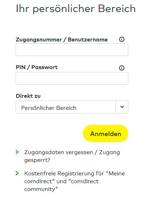Click the 'Ihr persönlicher Bereich' heading

(x=76, y=9)
